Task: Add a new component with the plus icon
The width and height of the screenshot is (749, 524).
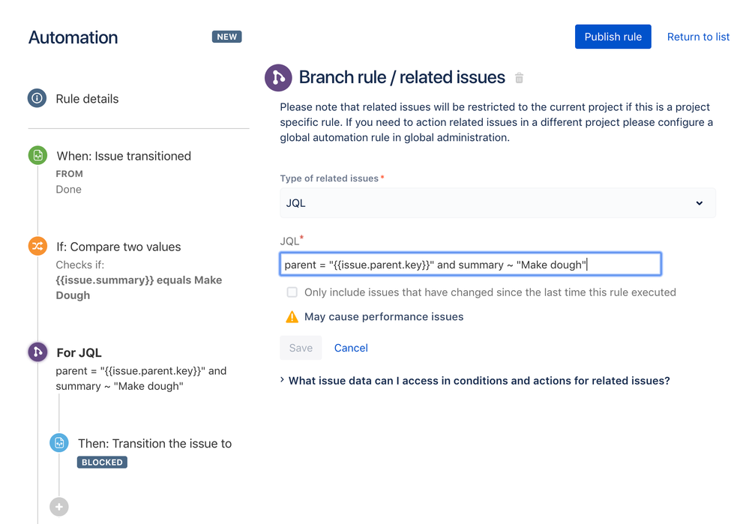Action: point(59,507)
